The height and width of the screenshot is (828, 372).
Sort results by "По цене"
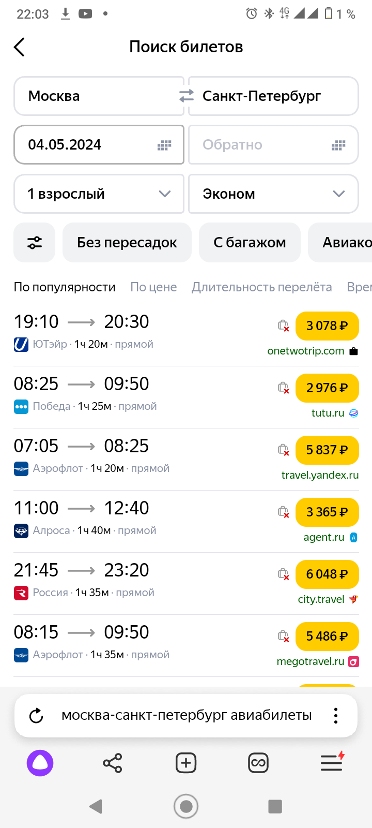153,287
